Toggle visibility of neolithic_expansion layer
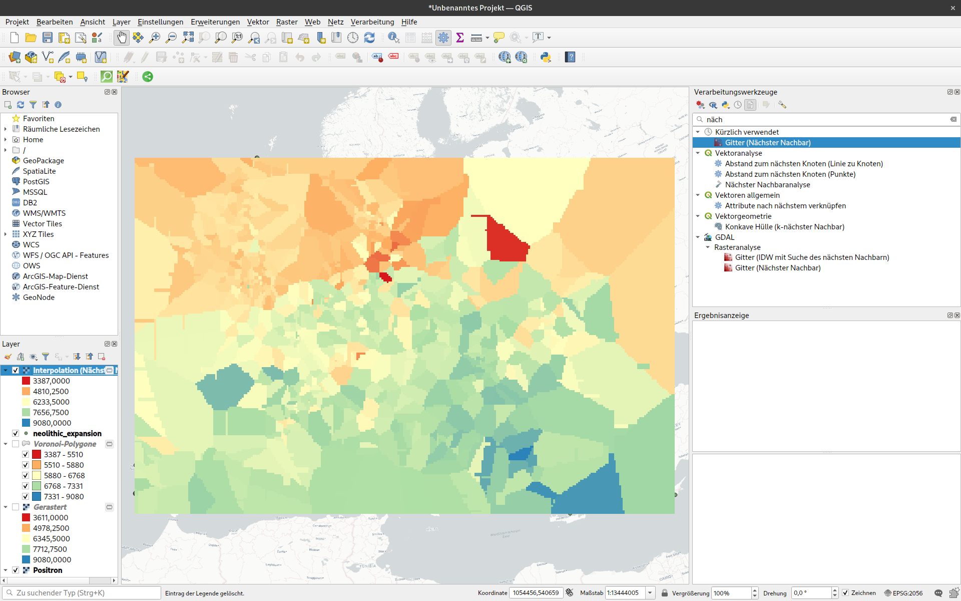The width and height of the screenshot is (961, 601). (16, 433)
